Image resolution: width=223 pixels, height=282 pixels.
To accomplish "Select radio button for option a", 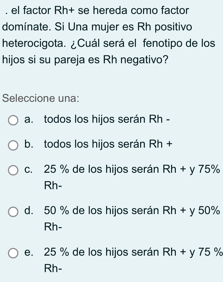I will [13, 120].
